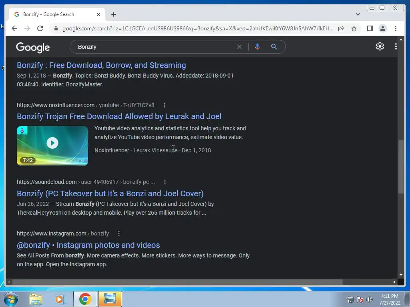The image size is (410, 307).
Task: Share this page from address bar
Action: [341, 28]
